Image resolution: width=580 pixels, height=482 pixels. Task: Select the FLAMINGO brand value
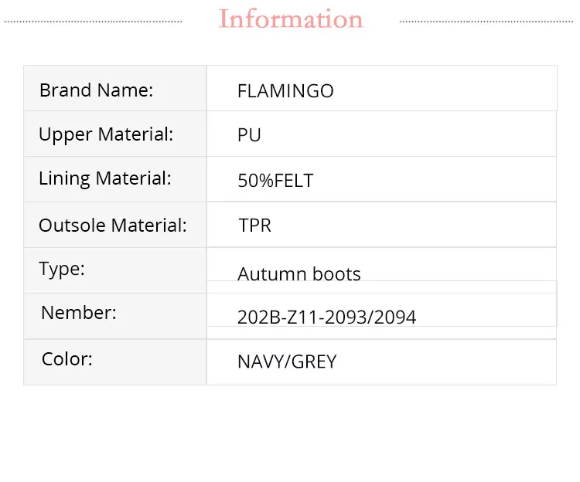[285, 91]
